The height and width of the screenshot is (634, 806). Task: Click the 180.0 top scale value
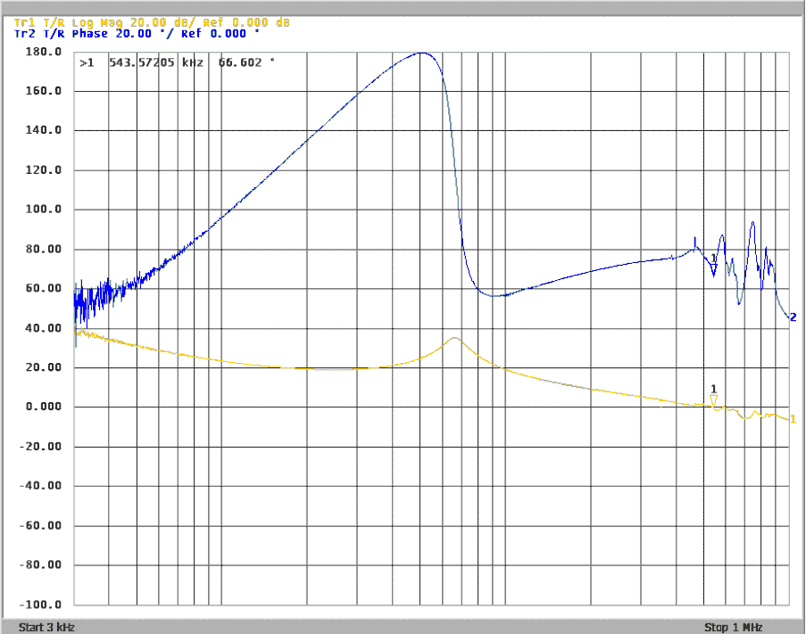[x=45, y=52]
